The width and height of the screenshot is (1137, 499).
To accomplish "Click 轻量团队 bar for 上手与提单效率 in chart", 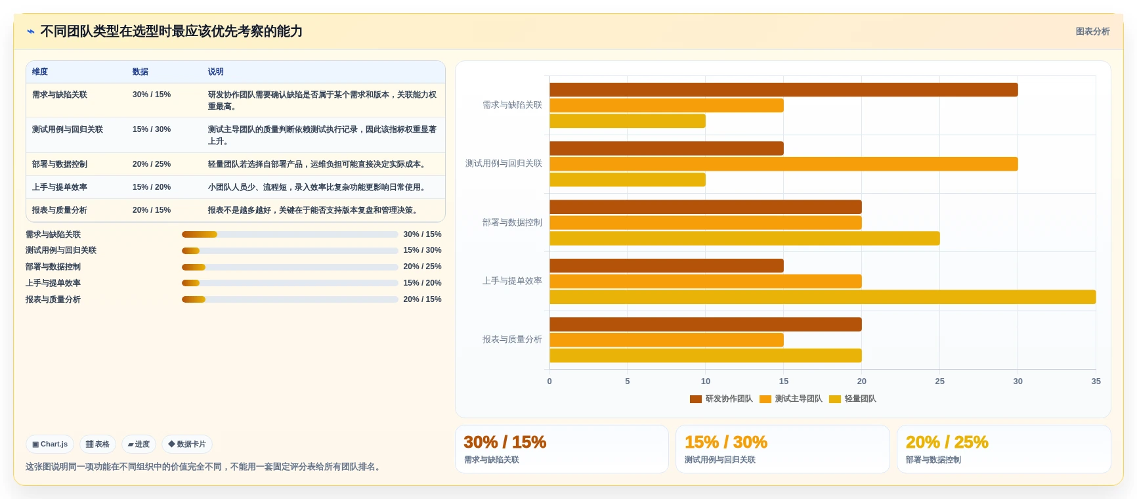I will [x=823, y=297].
